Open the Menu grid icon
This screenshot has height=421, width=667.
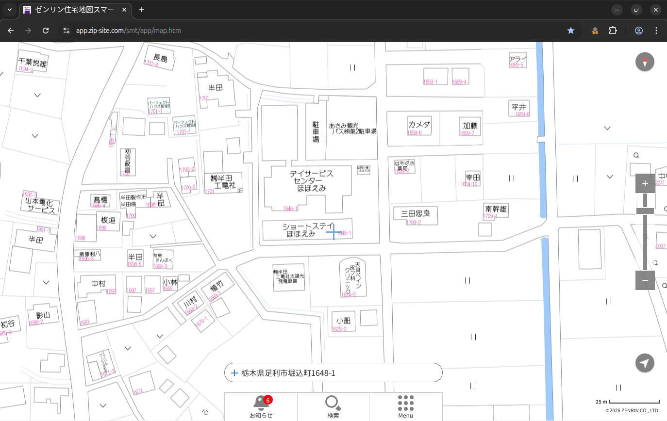pyautogui.click(x=405, y=406)
